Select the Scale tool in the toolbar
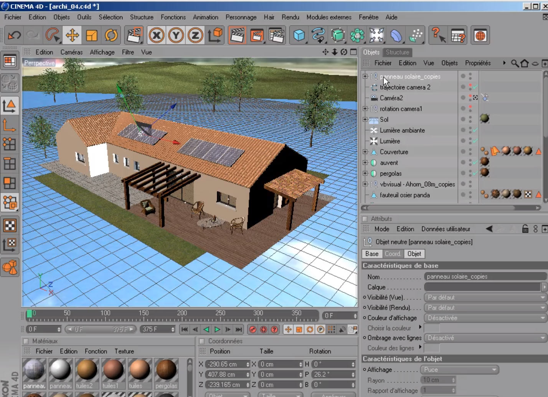The image size is (548, 397). [x=92, y=35]
